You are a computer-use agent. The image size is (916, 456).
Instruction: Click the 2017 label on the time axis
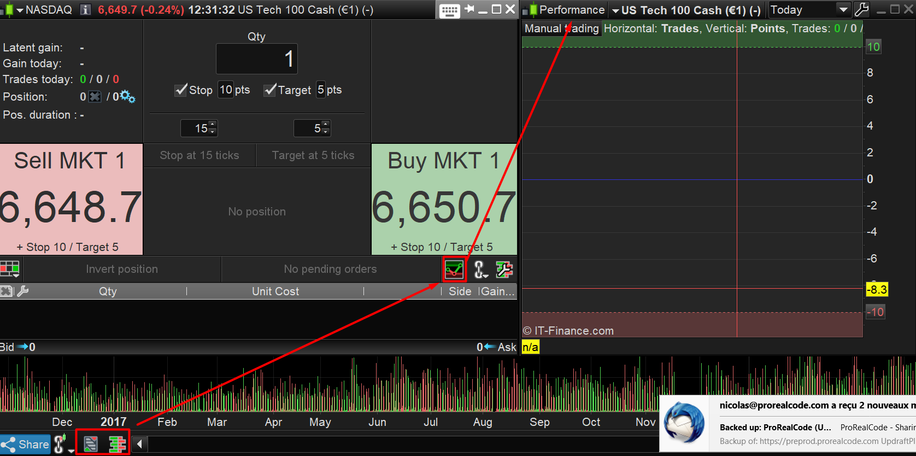coord(114,422)
